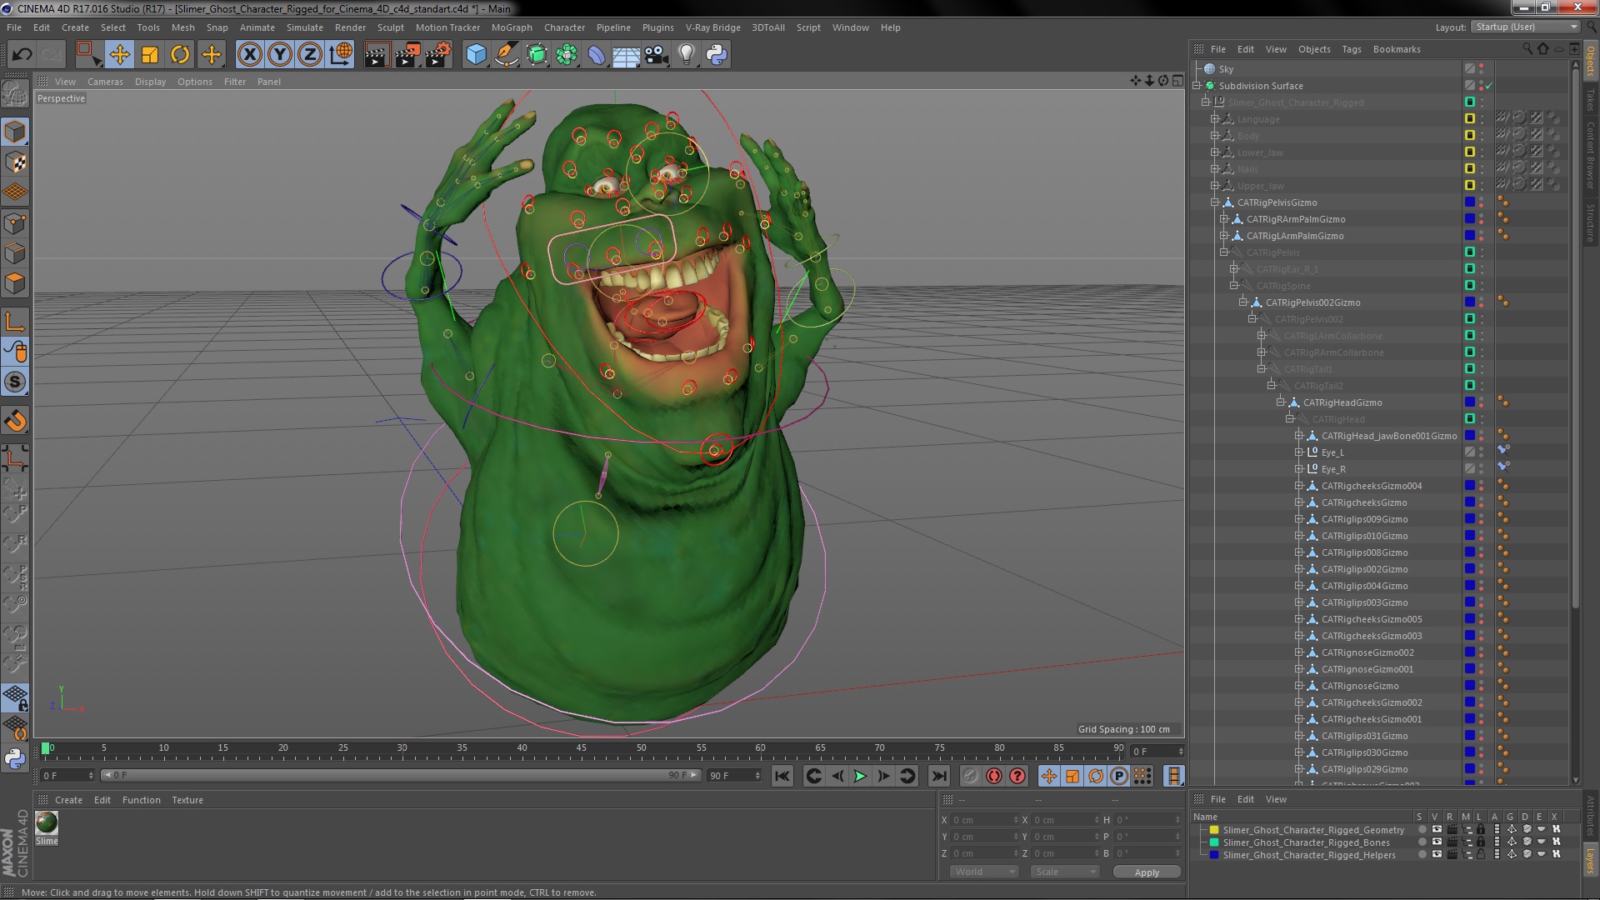Add a Cube primitive object
The image size is (1600, 900).
pyautogui.click(x=476, y=55)
